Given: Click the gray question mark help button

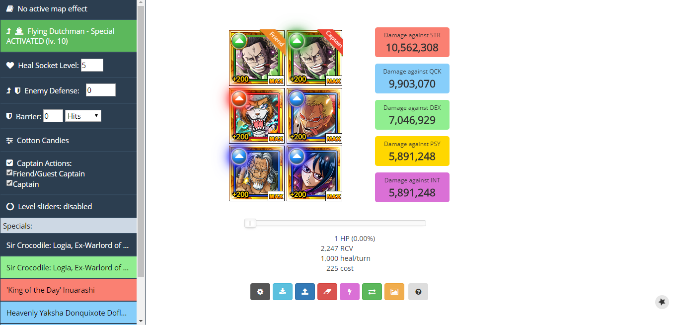Looking at the screenshot, I should [418, 292].
